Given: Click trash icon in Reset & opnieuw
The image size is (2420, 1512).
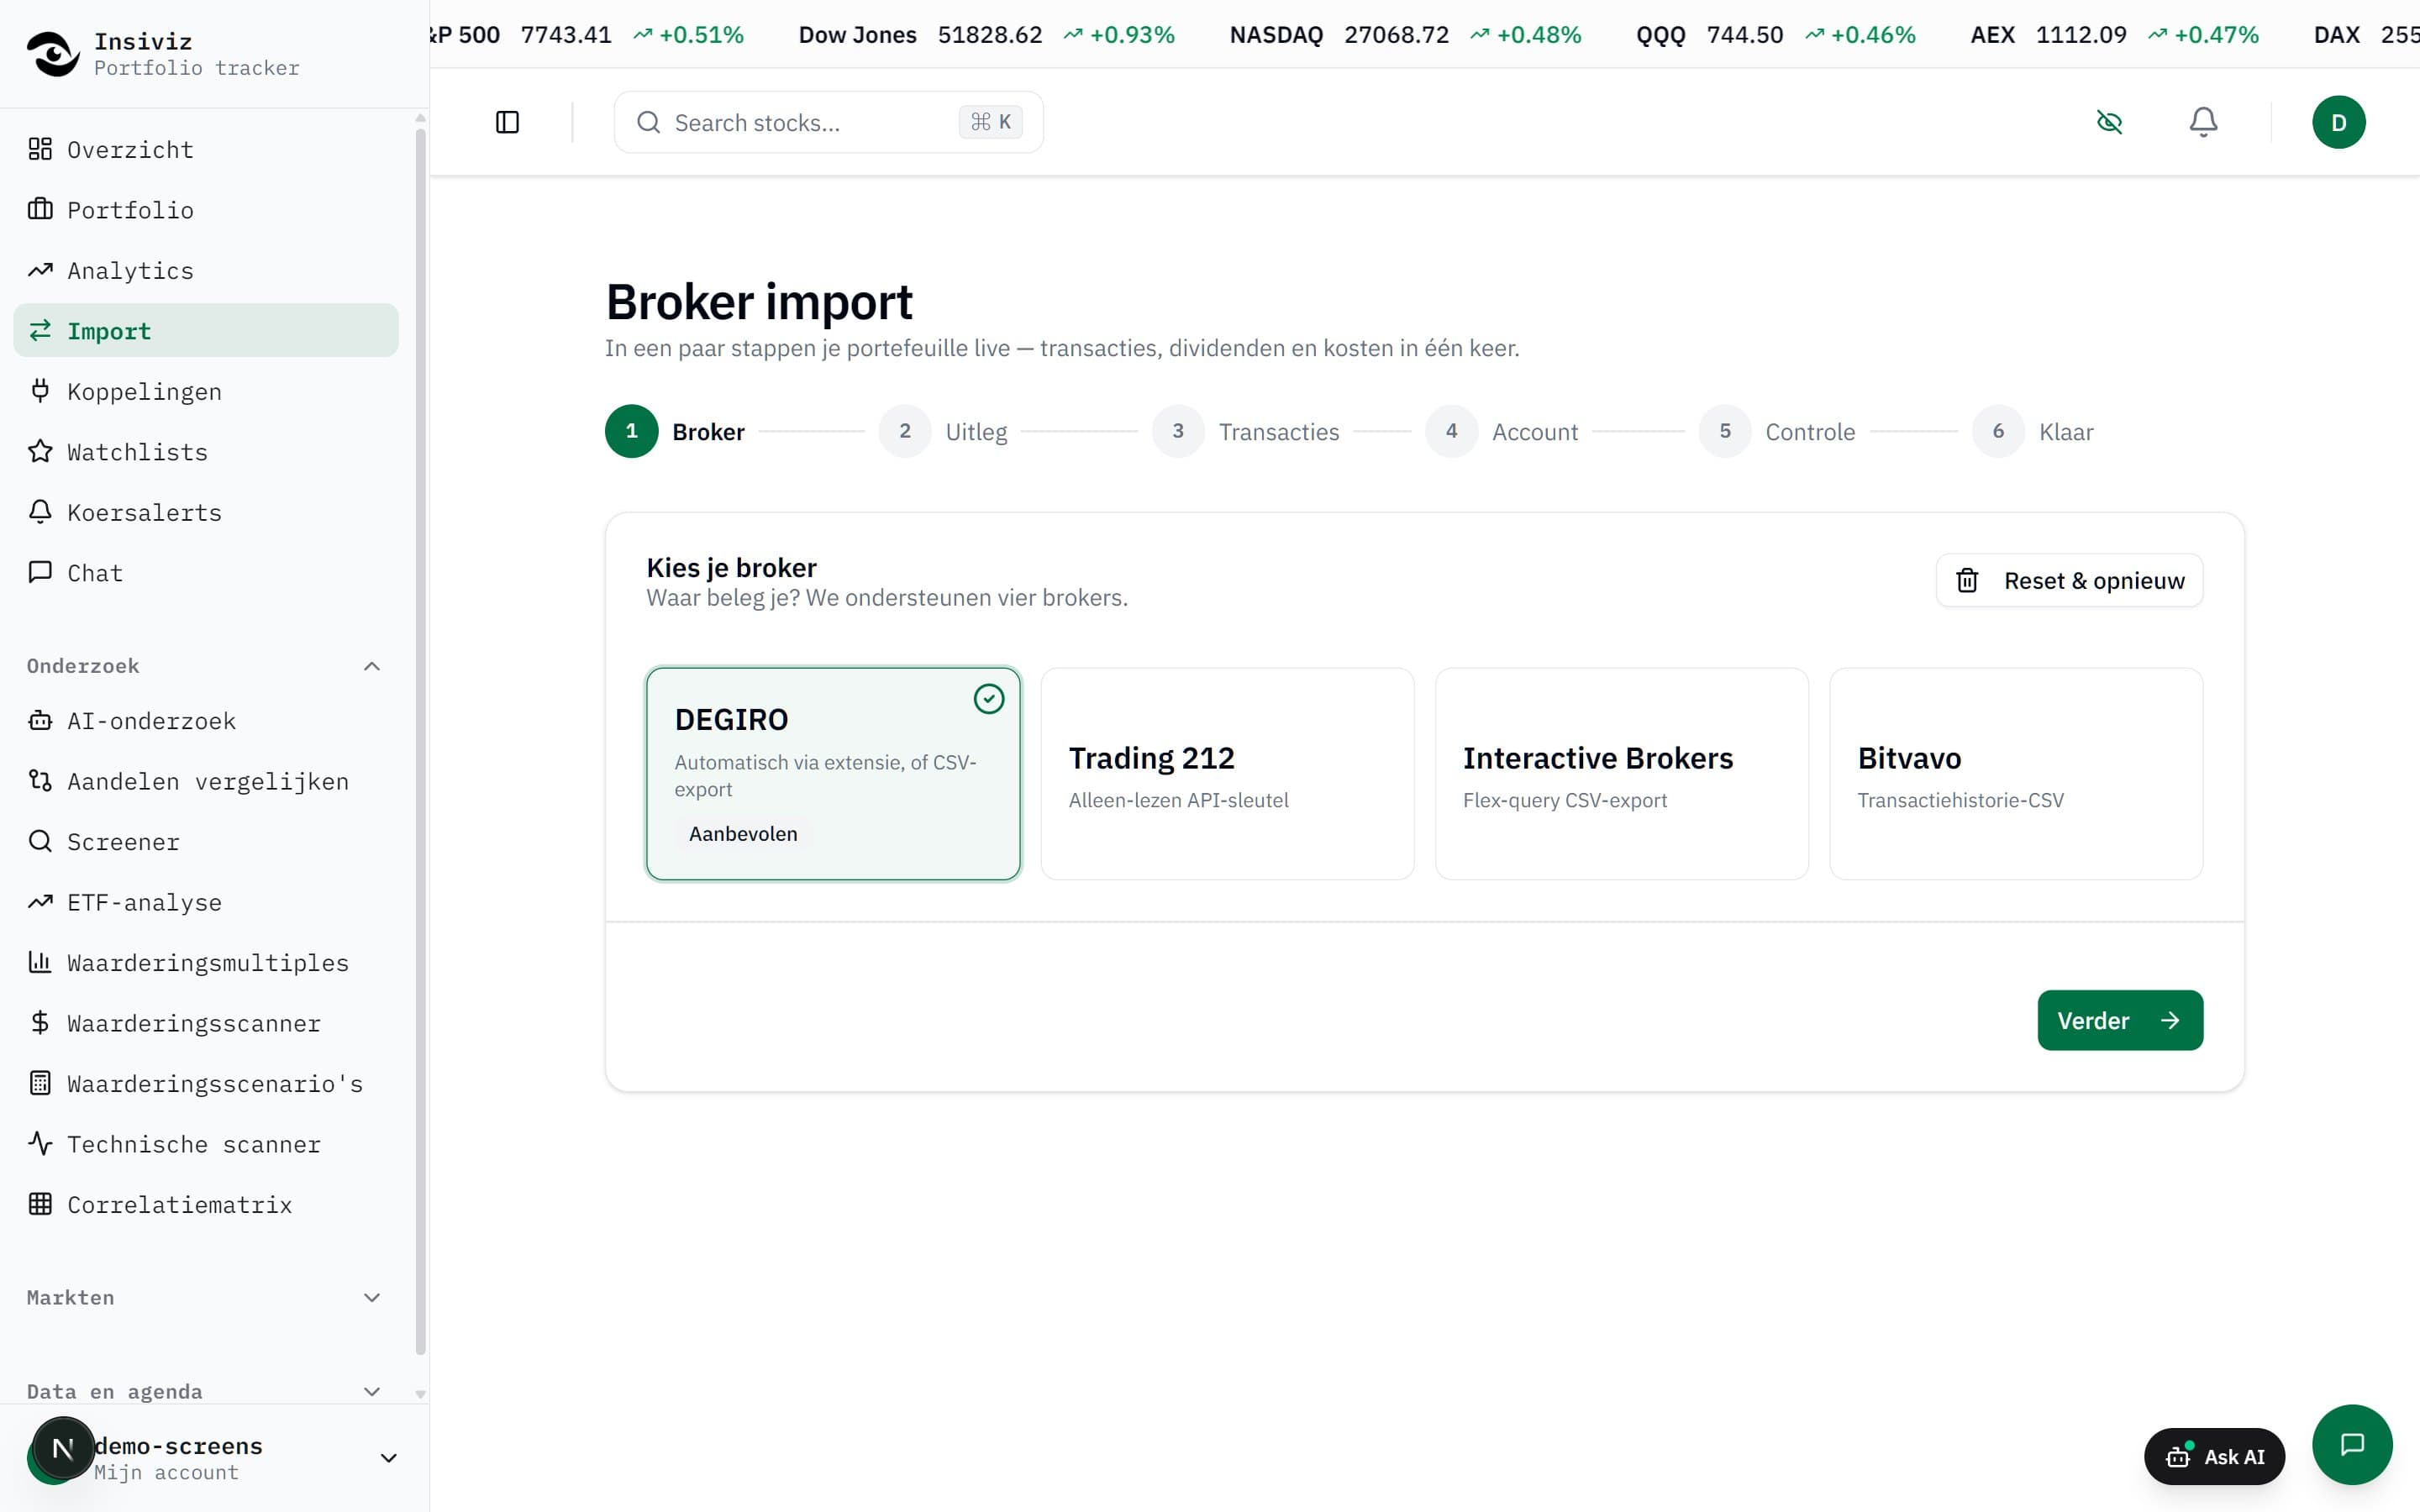Looking at the screenshot, I should pos(1966,580).
